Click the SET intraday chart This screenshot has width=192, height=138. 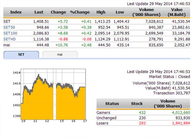coord(53,94)
